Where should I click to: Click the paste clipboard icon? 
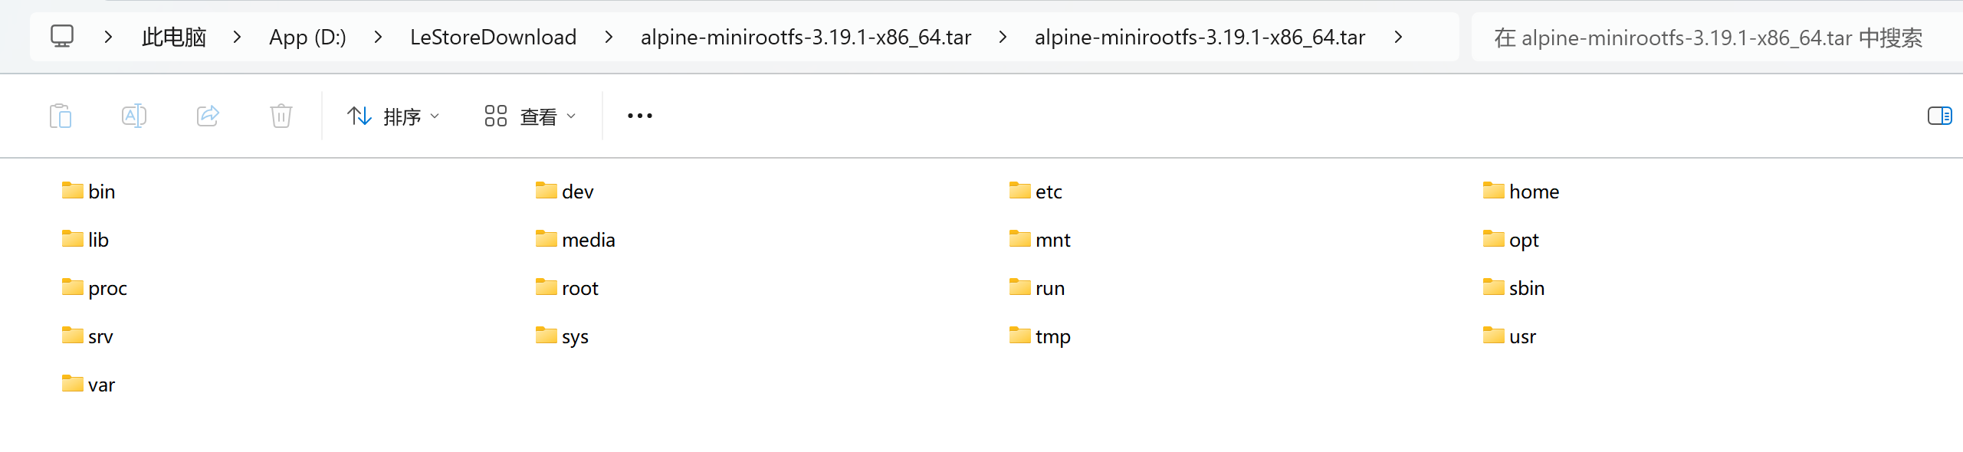click(x=61, y=116)
